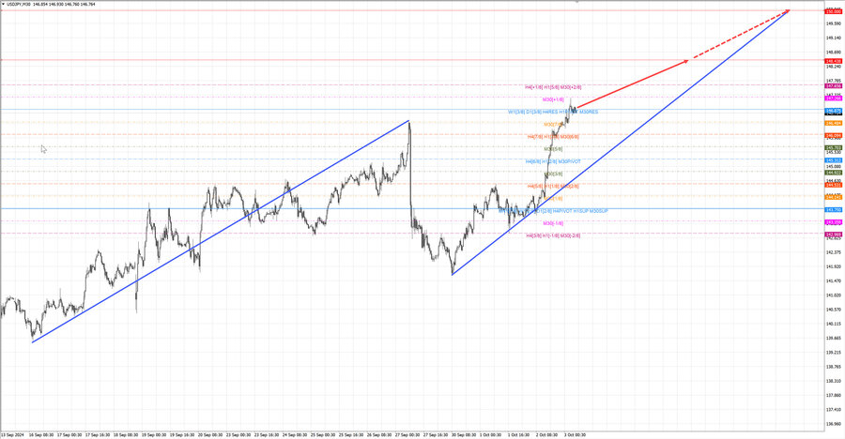Click the USDJPY,M30 chart title text
The width and height of the screenshot is (845, 439).
(19, 5)
